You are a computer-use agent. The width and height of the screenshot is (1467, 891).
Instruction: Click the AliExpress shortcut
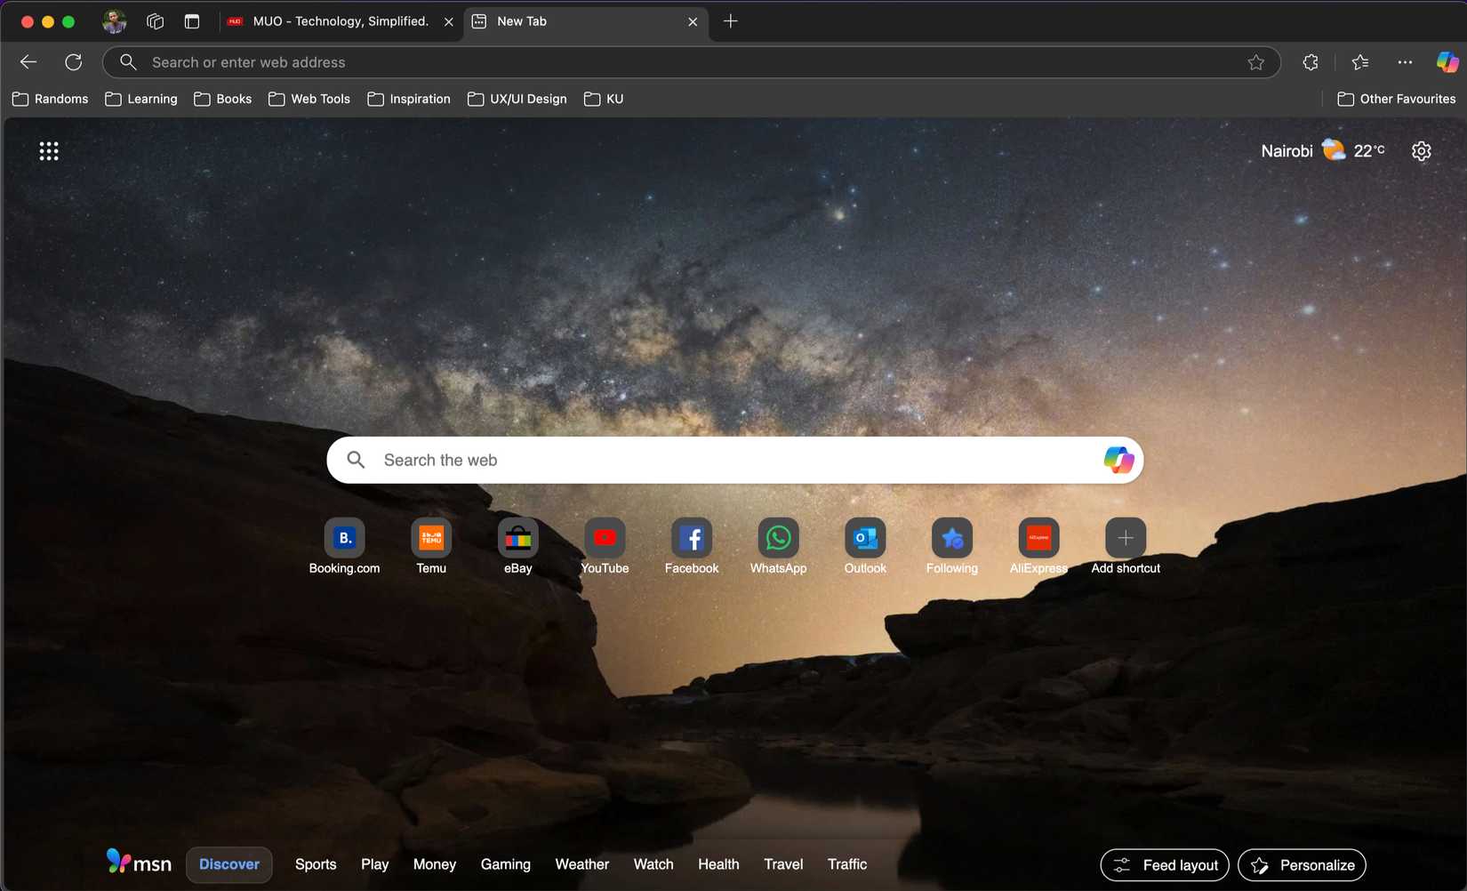[x=1038, y=537]
